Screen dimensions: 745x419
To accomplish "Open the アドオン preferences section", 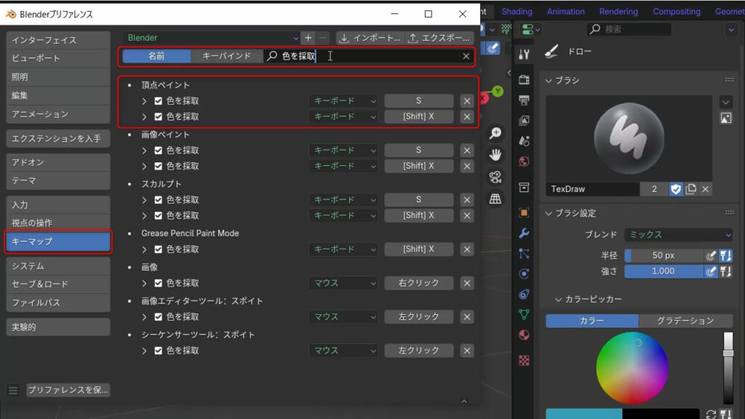I will (58, 162).
